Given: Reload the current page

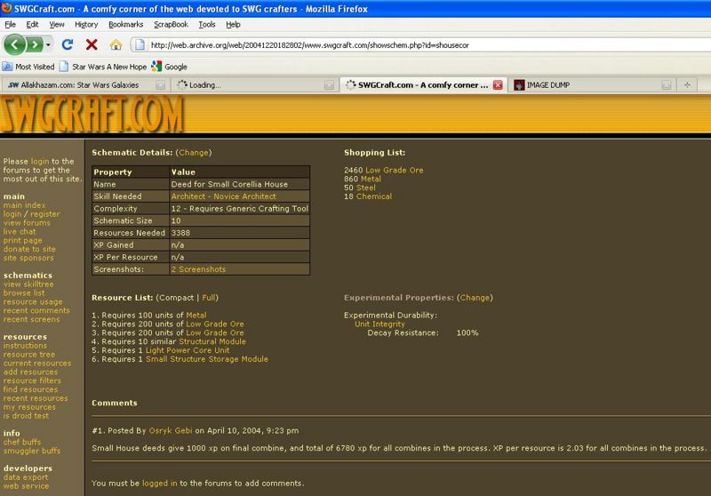Looking at the screenshot, I should pos(68,44).
